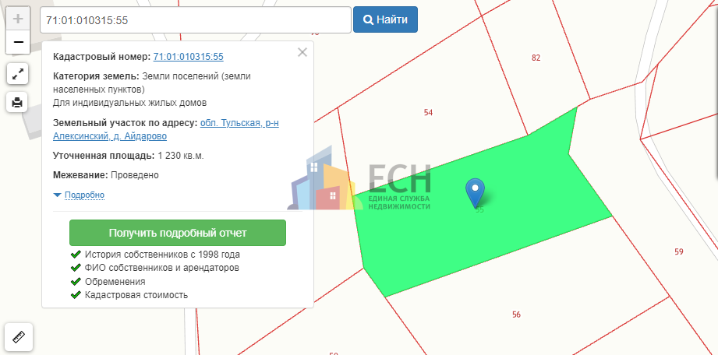Screen dimensions: 718x355
Task: Close the parcel info popup
Action: click(x=302, y=52)
